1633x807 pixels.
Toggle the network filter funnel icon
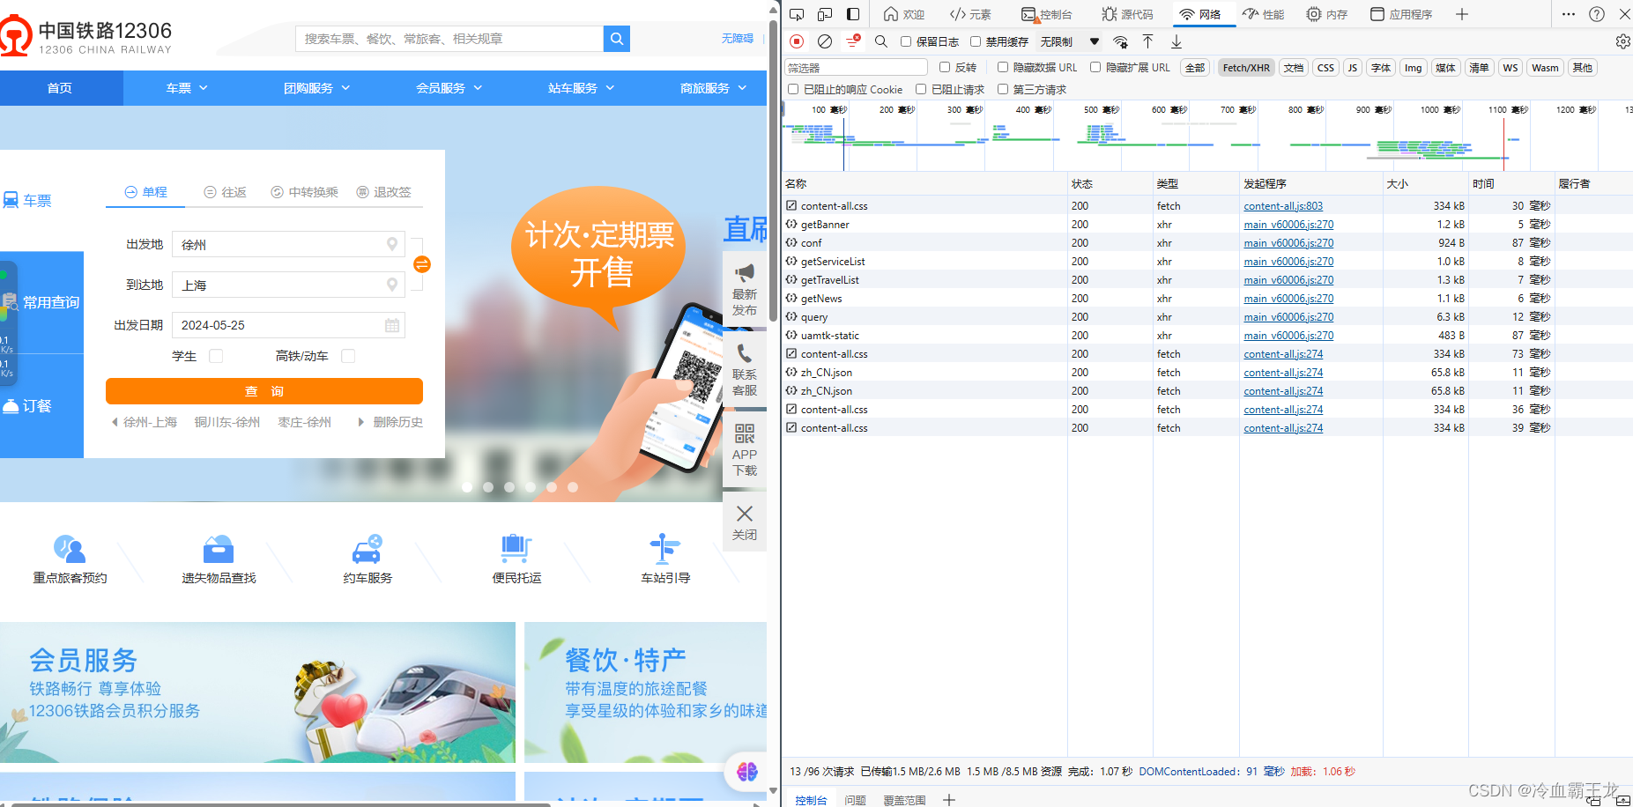[x=853, y=41]
